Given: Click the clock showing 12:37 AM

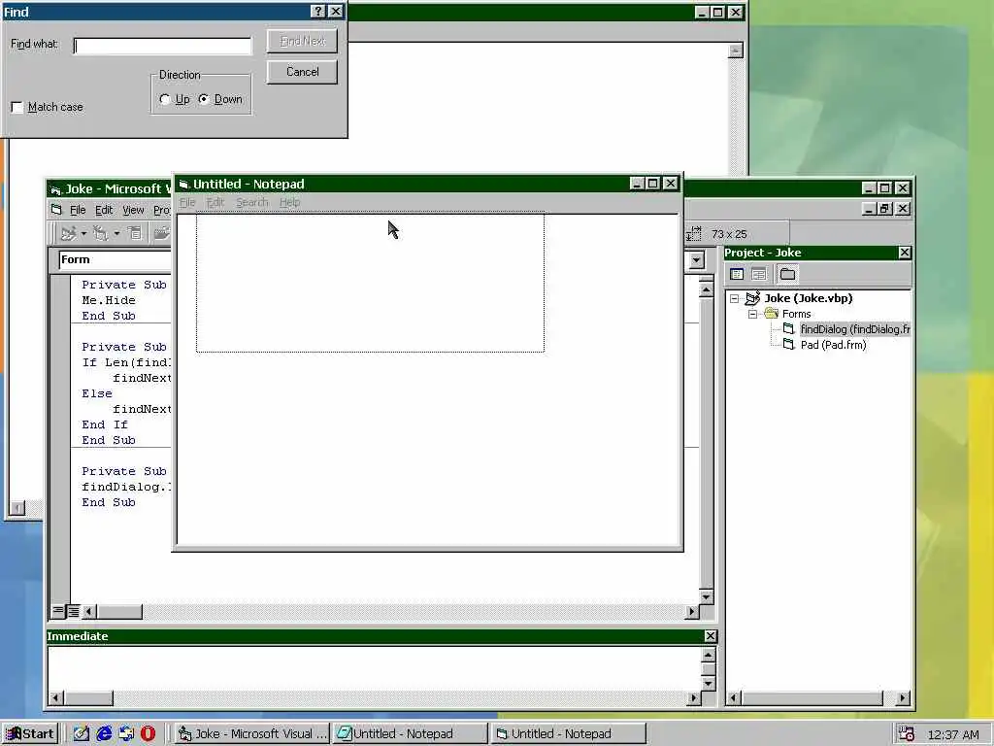Looking at the screenshot, I should tap(953, 734).
